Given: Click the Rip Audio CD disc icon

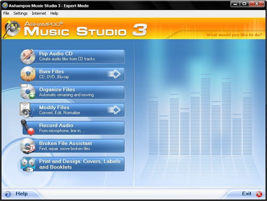Looking at the screenshot, I should [x=28, y=57].
